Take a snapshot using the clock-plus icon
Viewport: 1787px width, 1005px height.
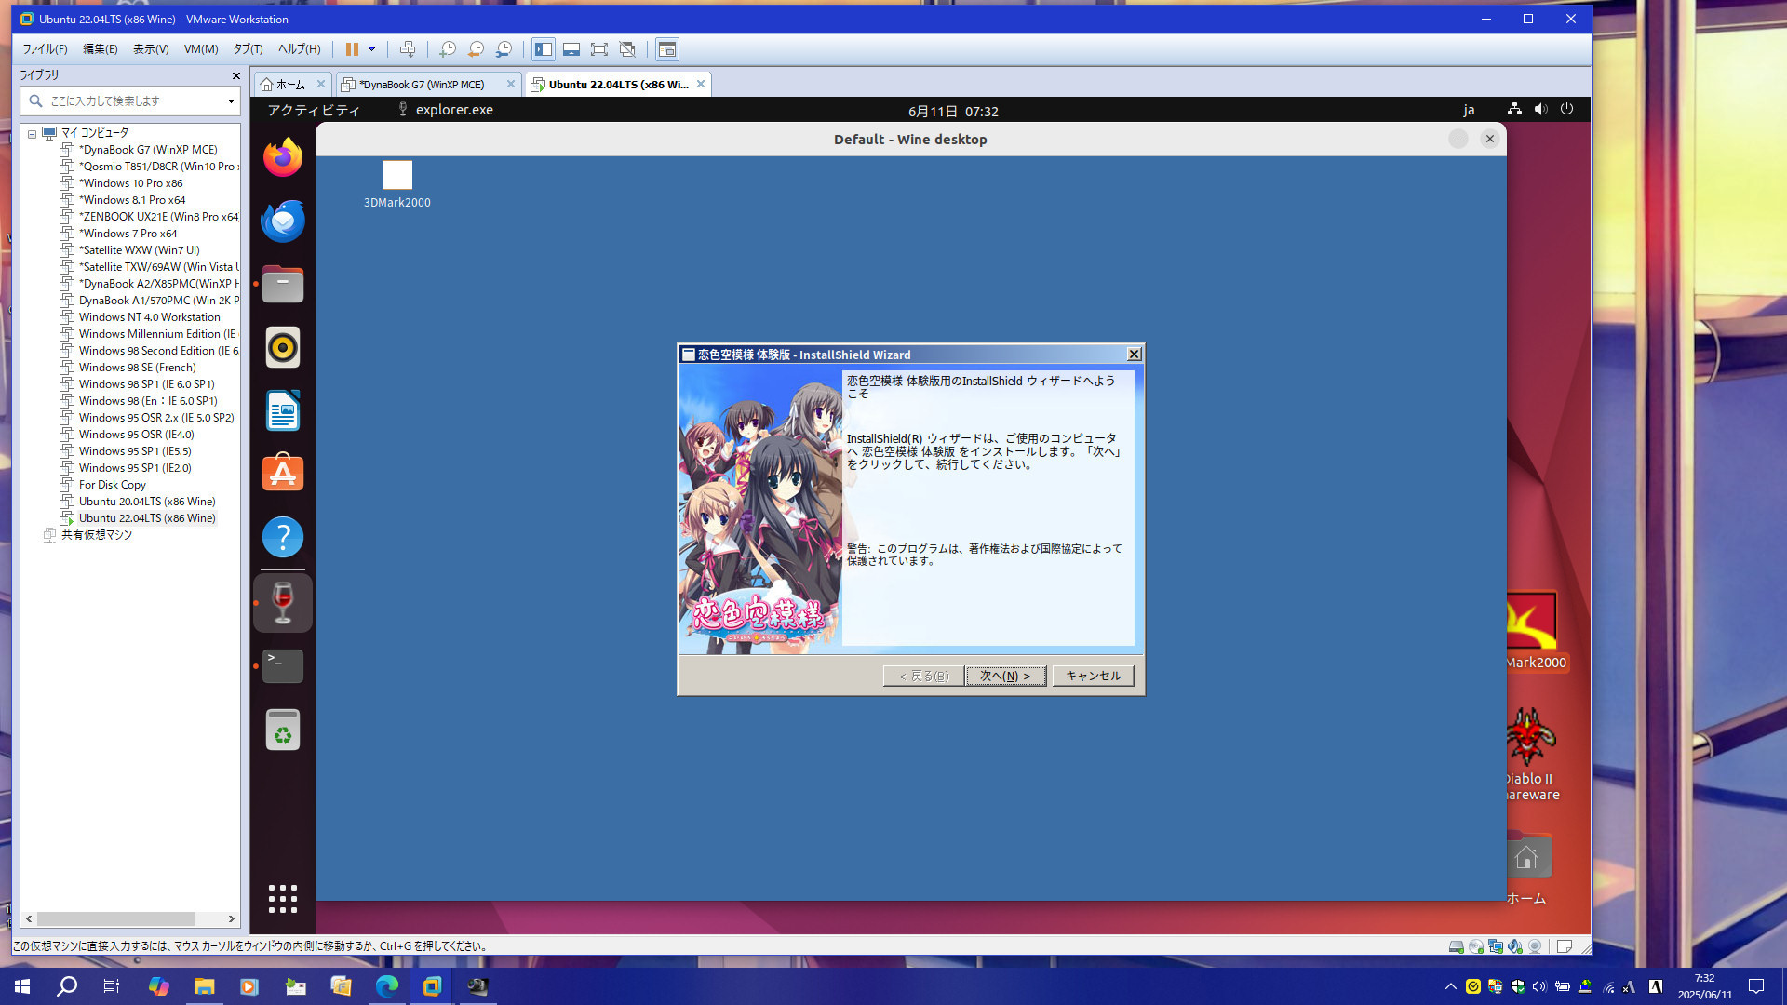(x=448, y=49)
